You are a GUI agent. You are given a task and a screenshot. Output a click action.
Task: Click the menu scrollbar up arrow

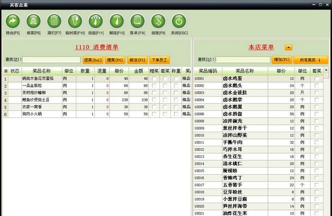(x=326, y=70)
